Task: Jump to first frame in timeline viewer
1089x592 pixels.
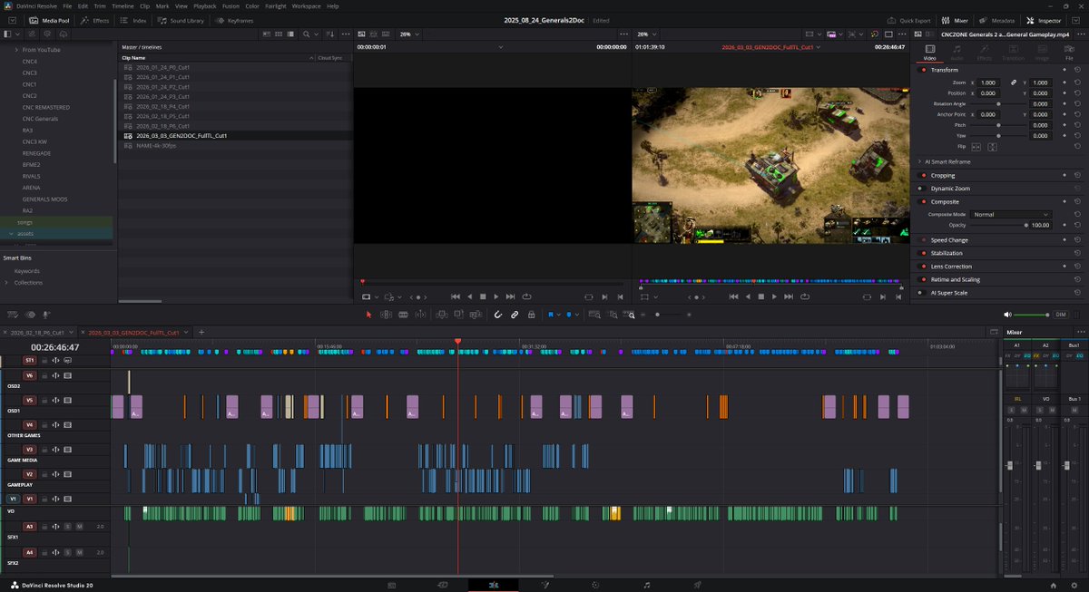Action: point(733,296)
